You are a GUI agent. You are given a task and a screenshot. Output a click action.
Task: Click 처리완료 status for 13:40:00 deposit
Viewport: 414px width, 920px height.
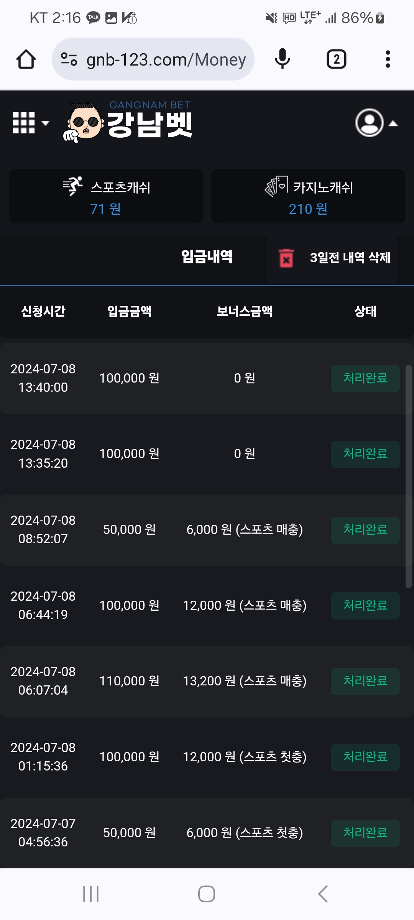(365, 378)
